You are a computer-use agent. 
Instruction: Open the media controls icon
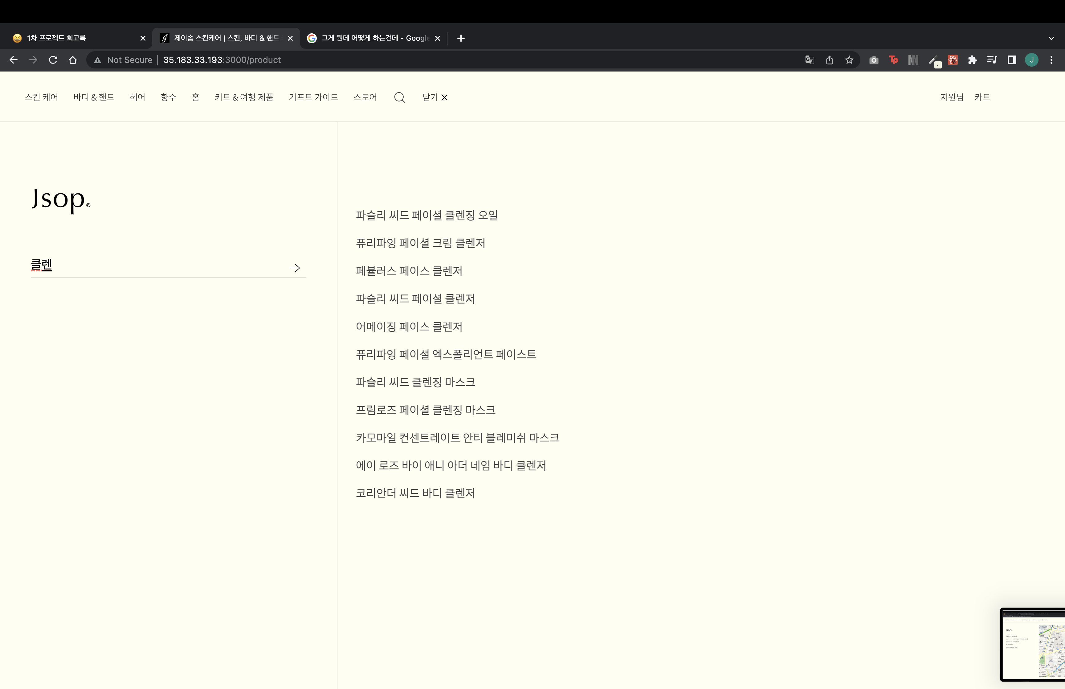click(x=992, y=60)
